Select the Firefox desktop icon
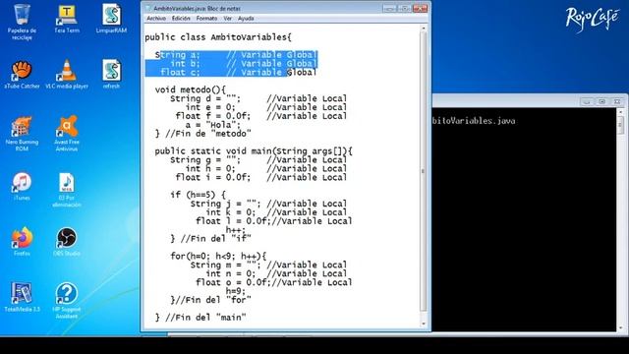Viewport: 629px width, 354px height. pyautogui.click(x=22, y=242)
